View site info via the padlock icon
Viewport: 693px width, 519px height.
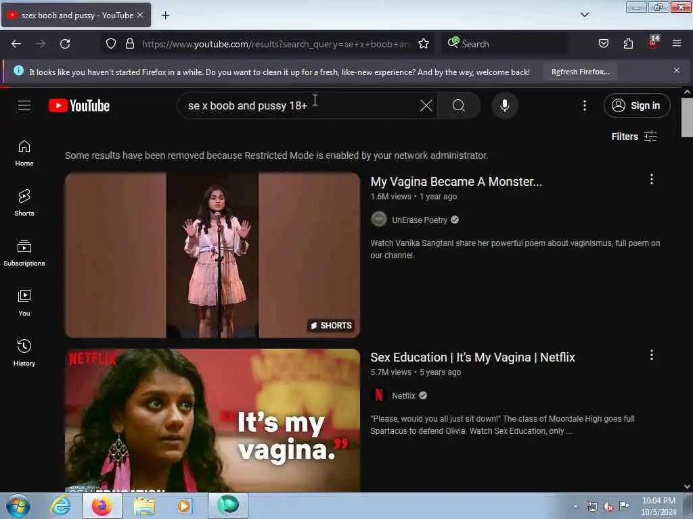(129, 44)
